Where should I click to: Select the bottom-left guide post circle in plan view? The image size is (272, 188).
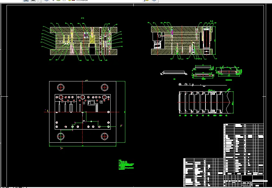click(x=61, y=136)
